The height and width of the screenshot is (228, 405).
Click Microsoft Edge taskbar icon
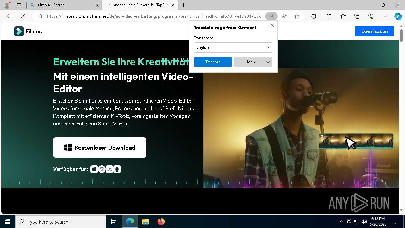130,222
